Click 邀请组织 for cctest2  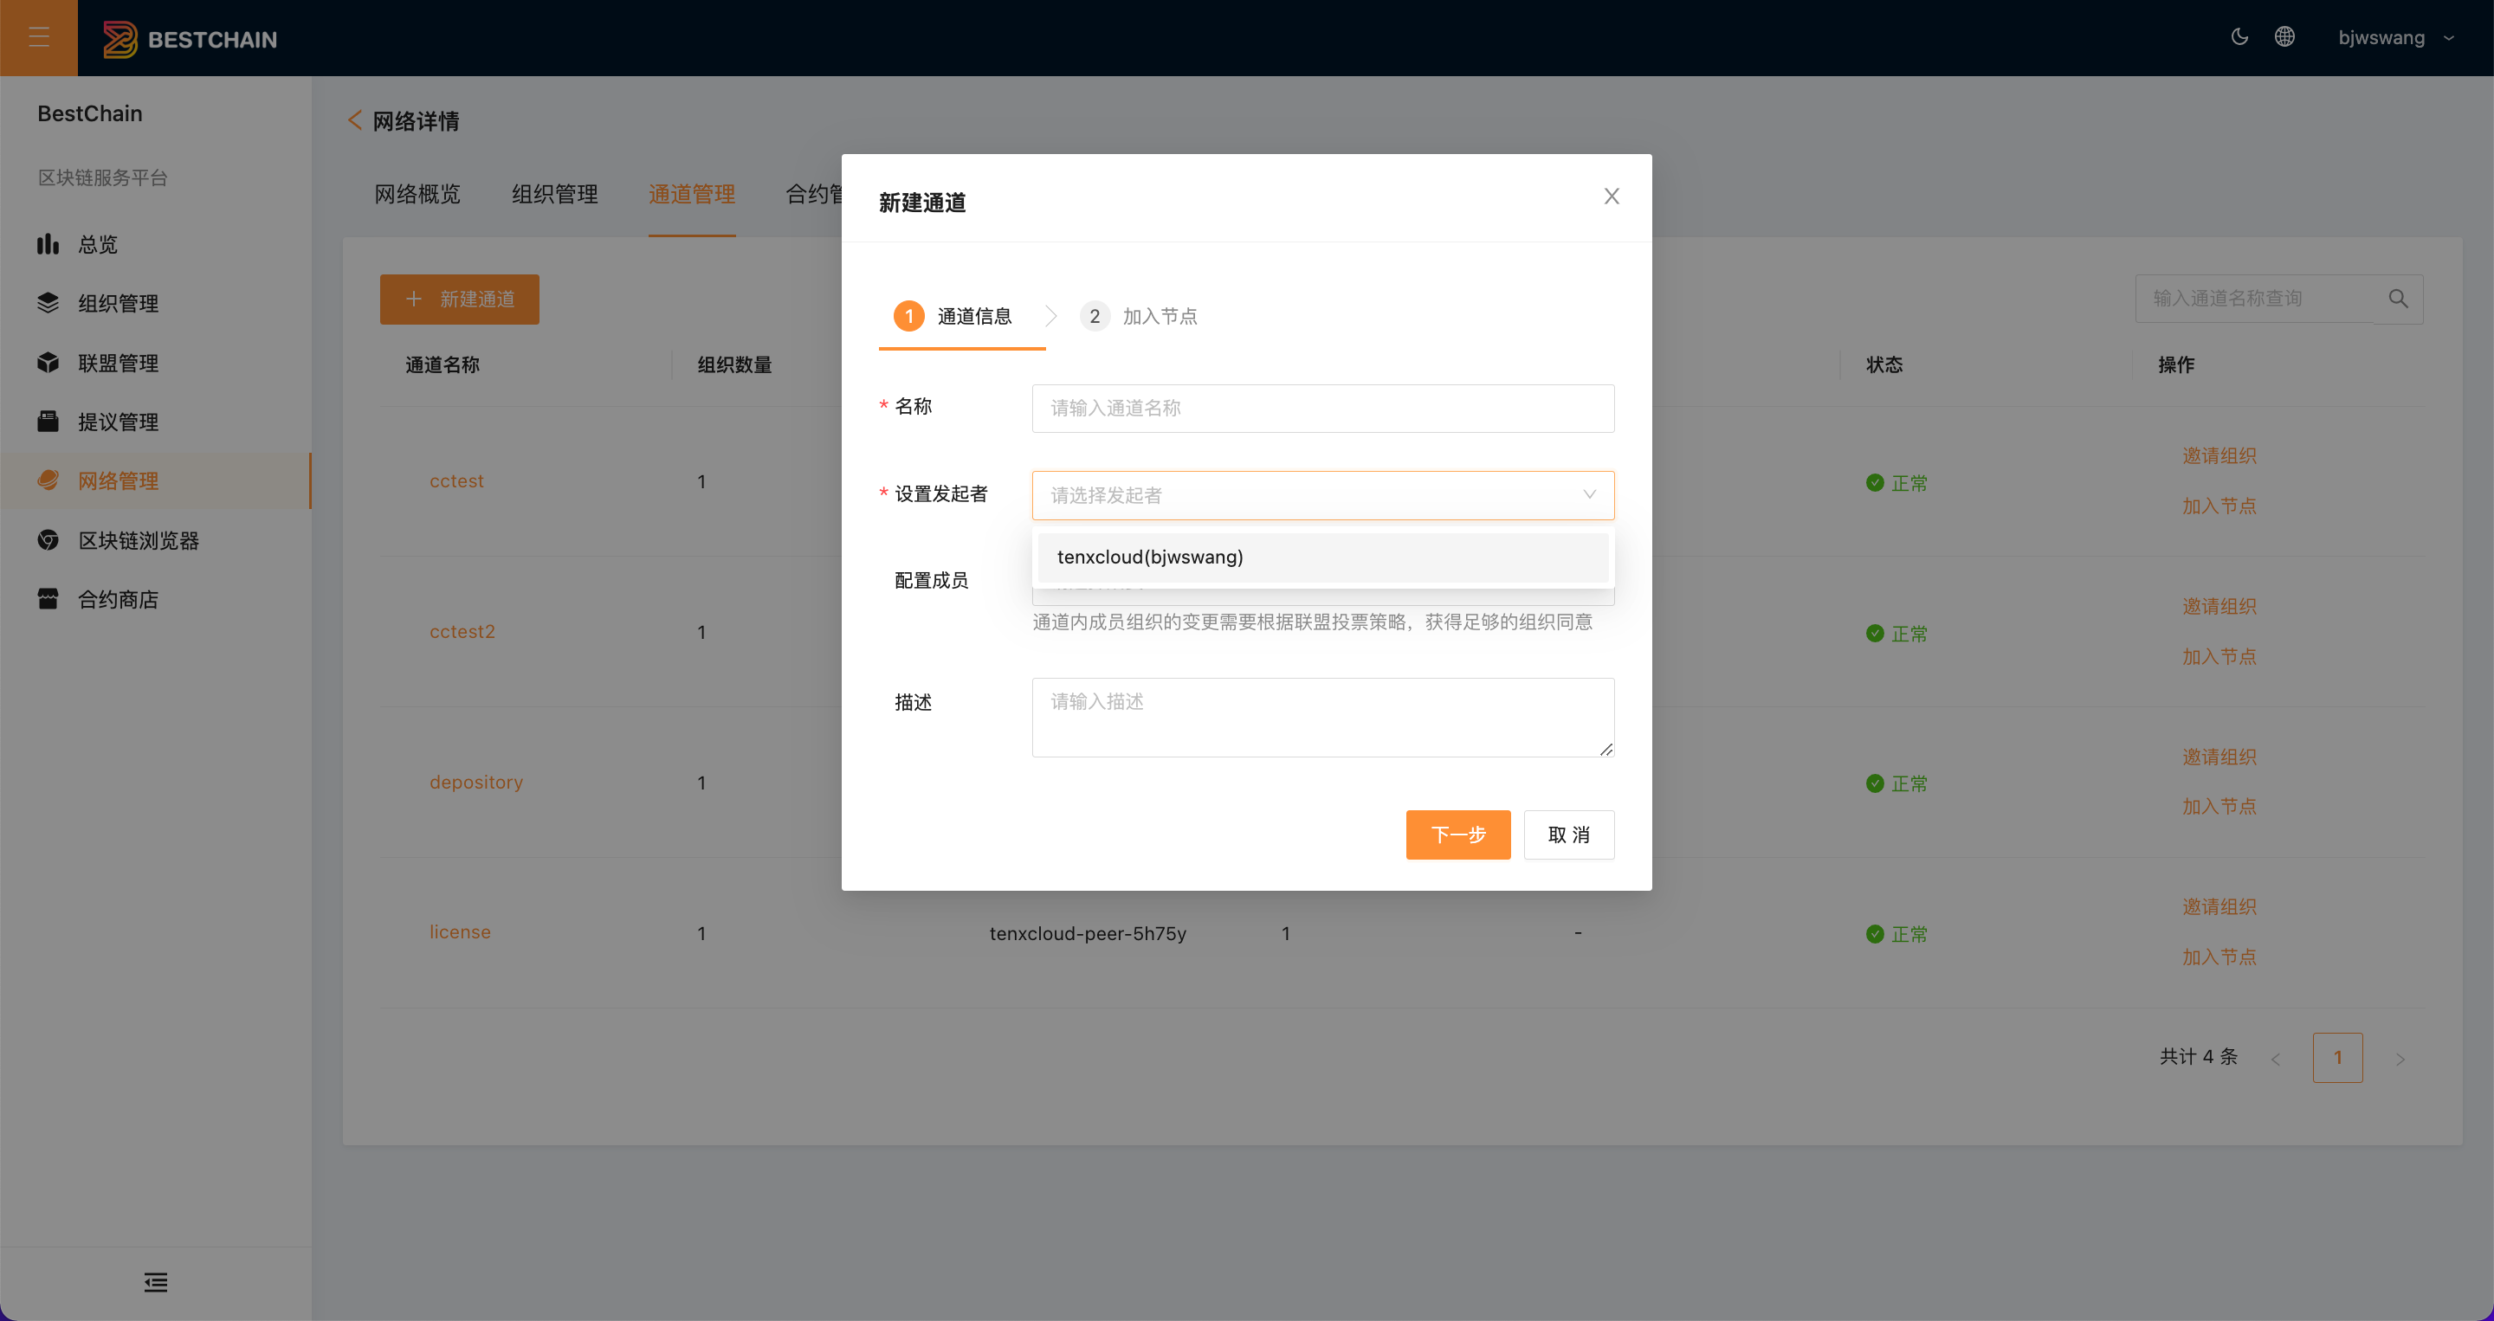tap(2219, 607)
